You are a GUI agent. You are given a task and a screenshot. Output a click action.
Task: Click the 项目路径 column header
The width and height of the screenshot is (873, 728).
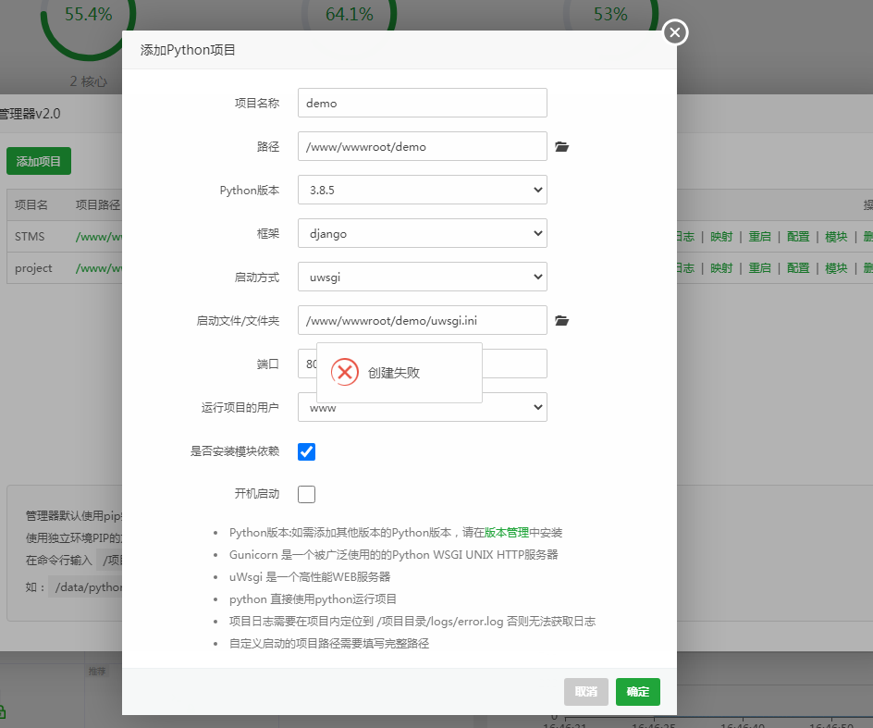pyautogui.click(x=98, y=205)
